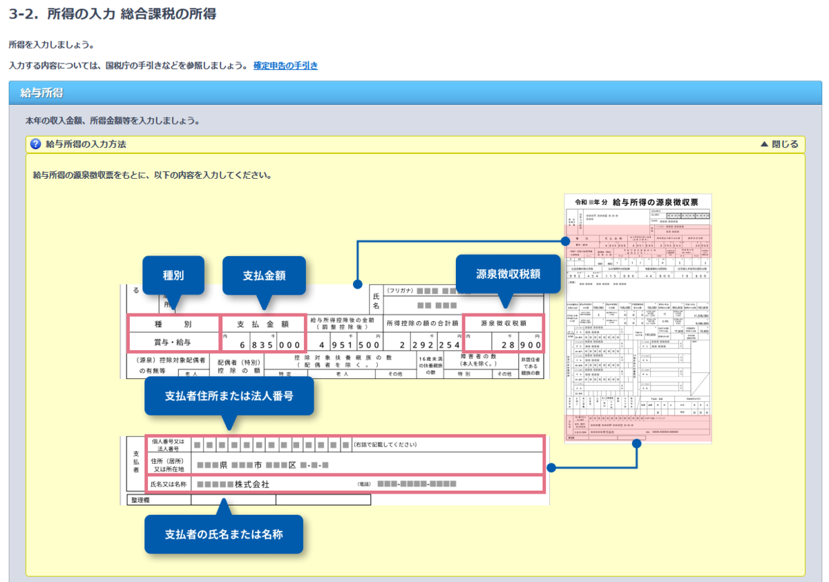This screenshot has width=829, height=582.
Task: Click the 賞与・給与 type cell in the sample
Action: [x=172, y=341]
